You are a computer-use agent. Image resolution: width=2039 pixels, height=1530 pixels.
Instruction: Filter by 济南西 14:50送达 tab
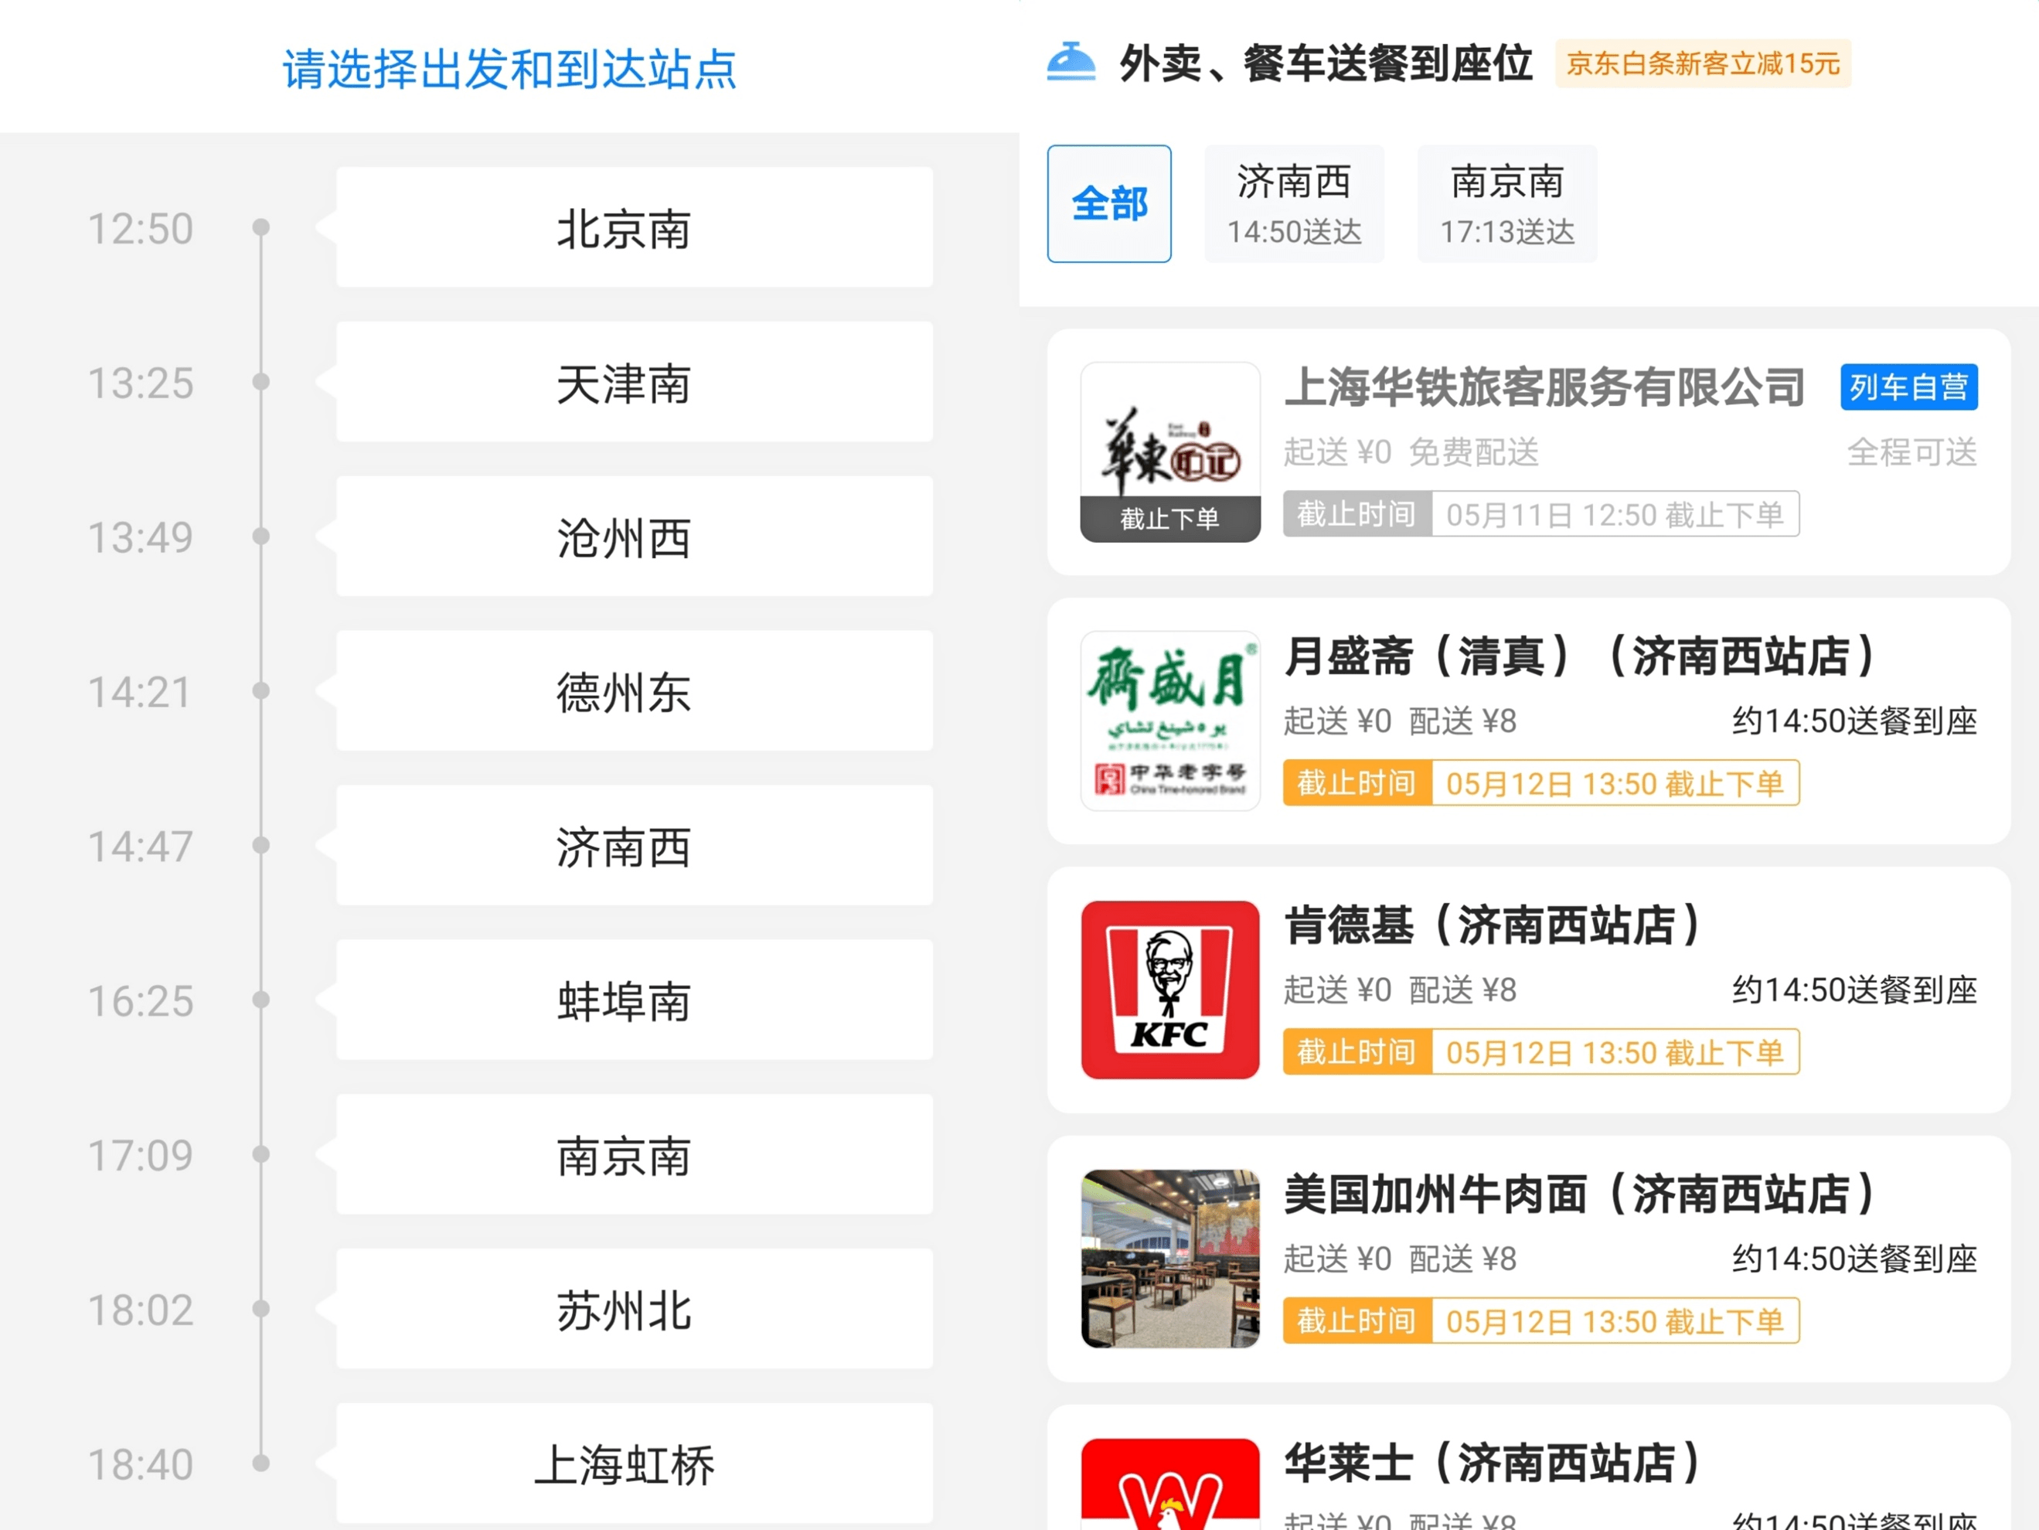coord(1294,204)
